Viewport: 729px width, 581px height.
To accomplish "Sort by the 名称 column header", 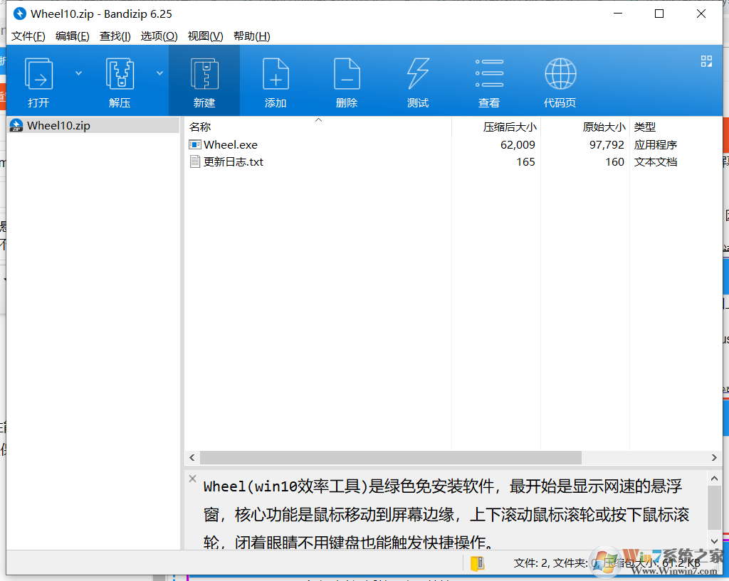I will (x=318, y=127).
